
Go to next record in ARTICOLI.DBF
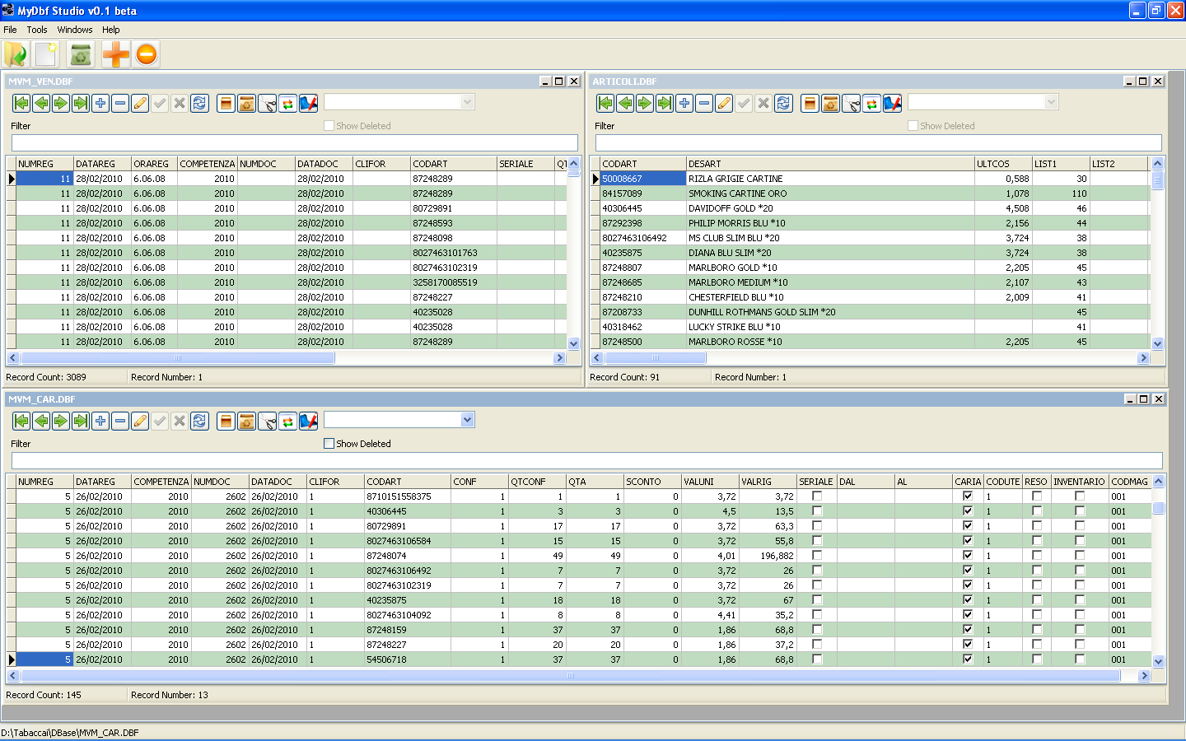(645, 103)
